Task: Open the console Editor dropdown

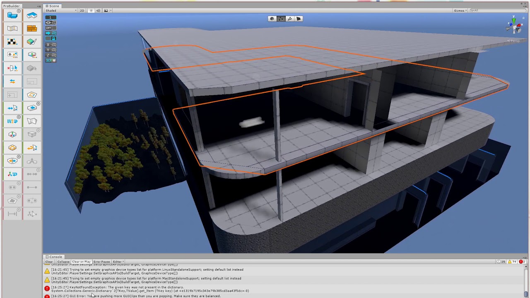Action: (118, 262)
